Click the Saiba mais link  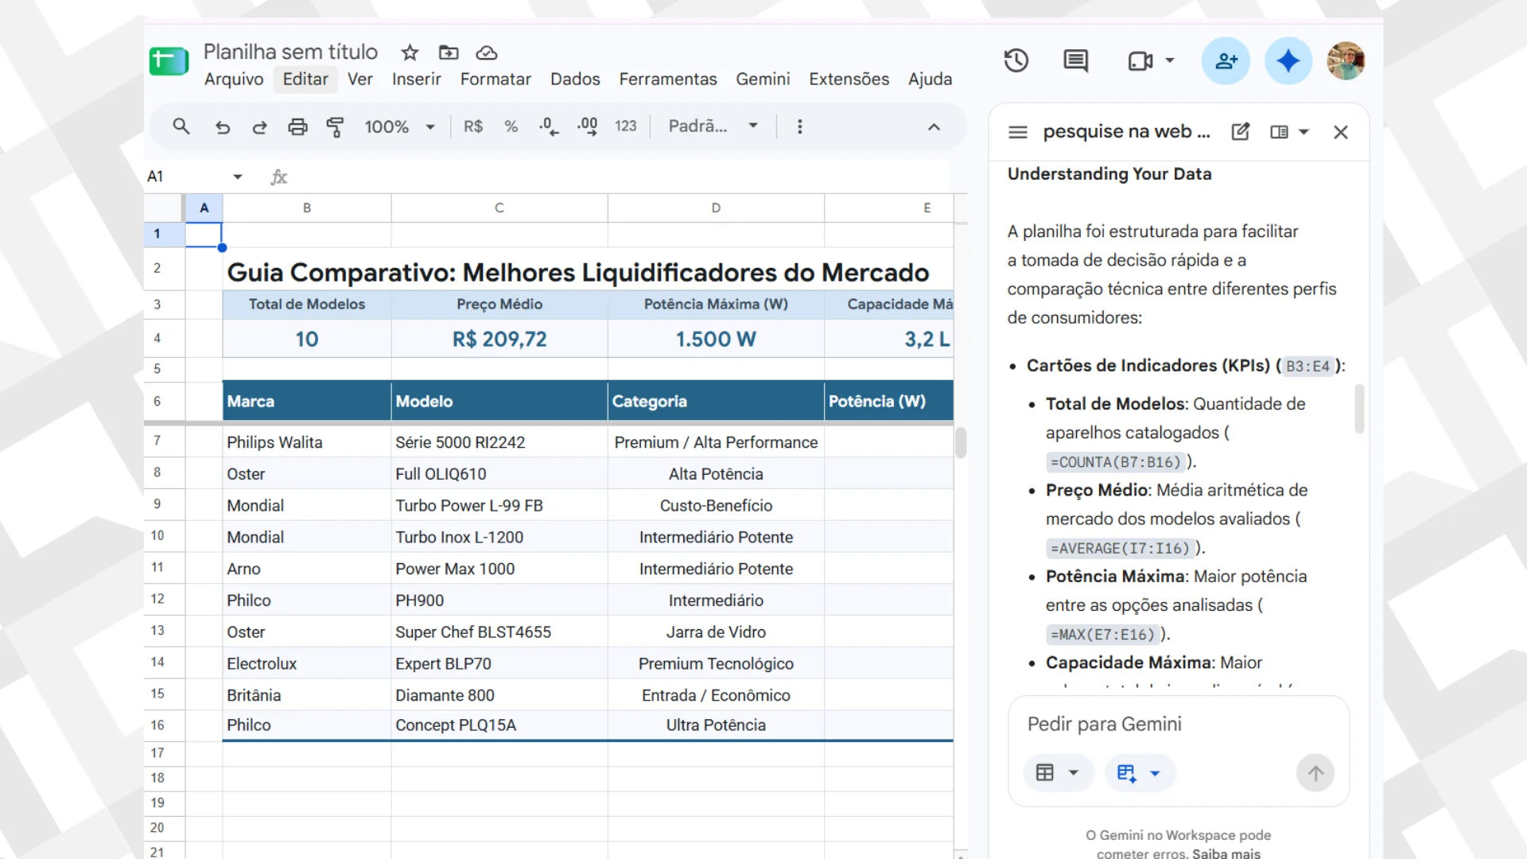pyautogui.click(x=1226, y=853)
